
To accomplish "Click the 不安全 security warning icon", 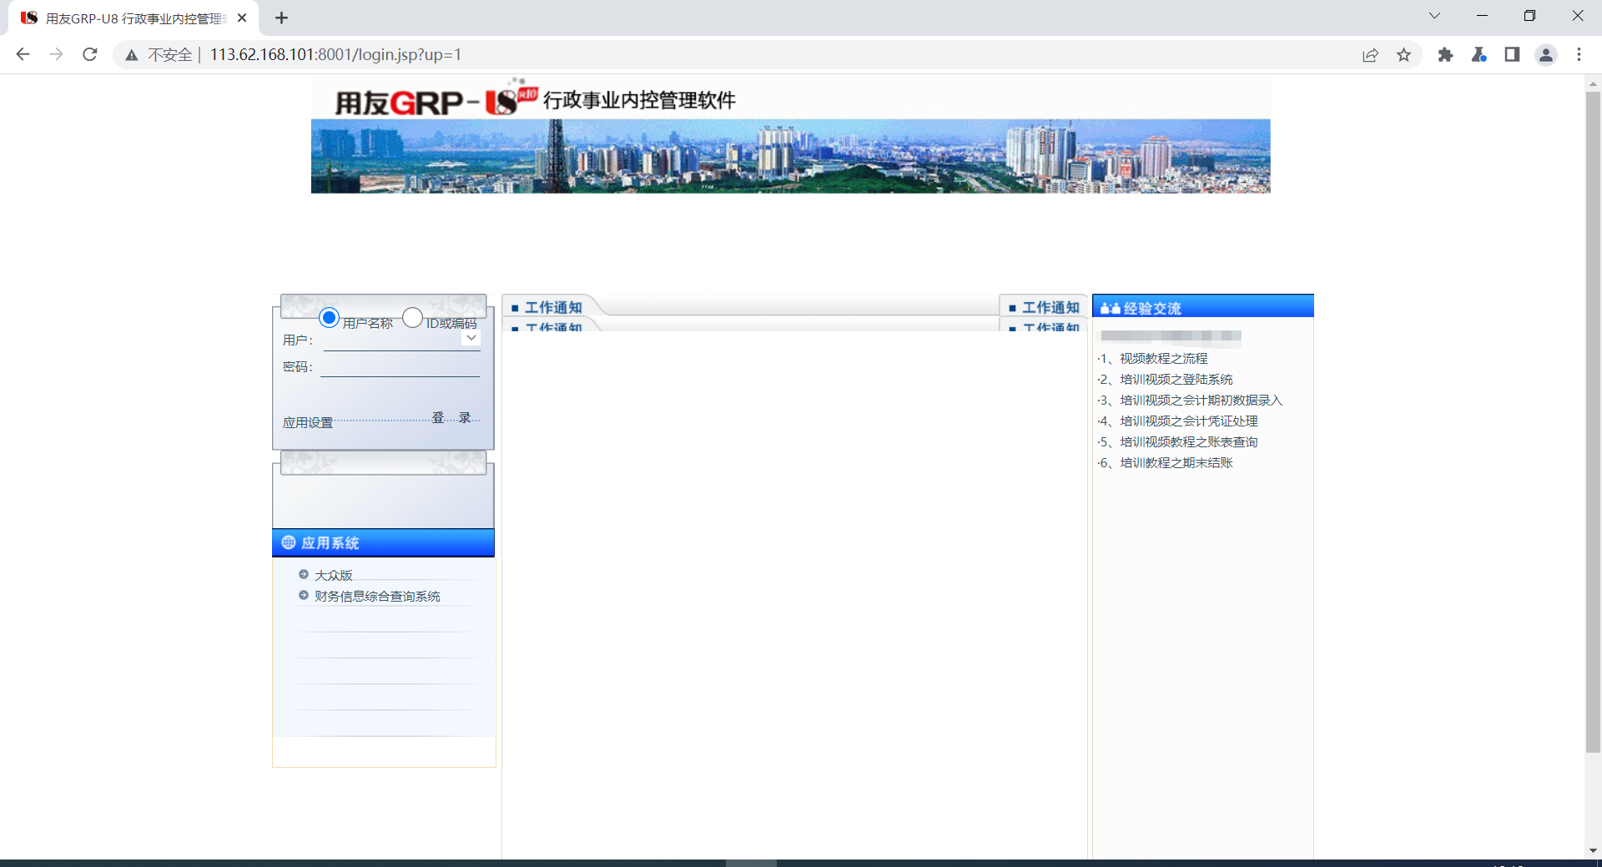I will click(131, 55).
